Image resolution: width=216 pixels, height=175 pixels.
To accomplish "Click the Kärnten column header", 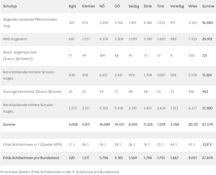I will [88, 6].
